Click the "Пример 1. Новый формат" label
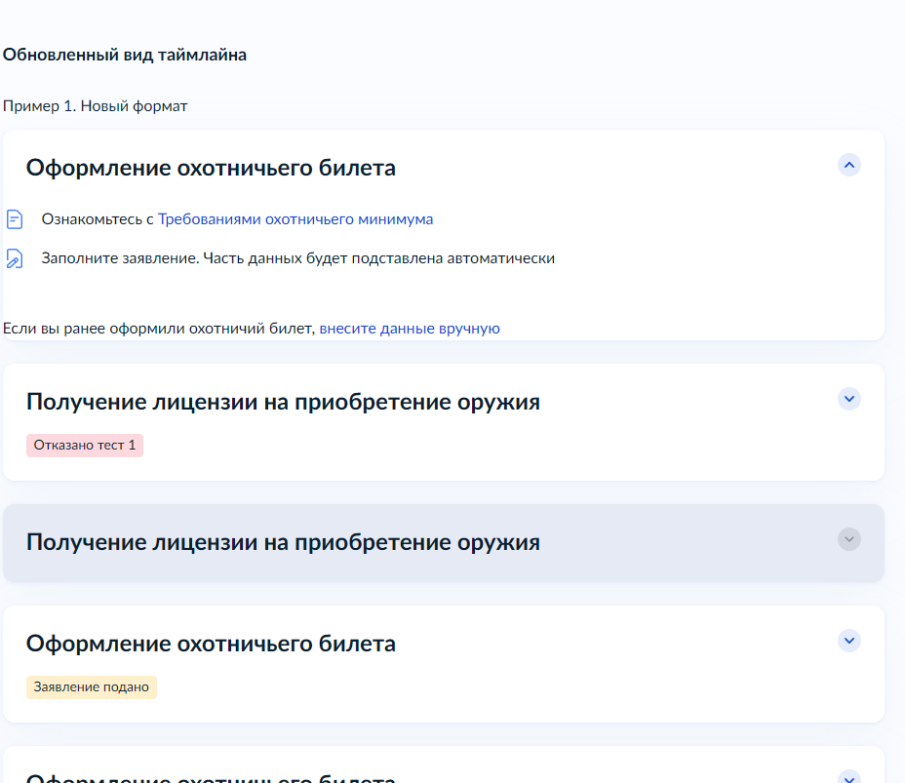905x783 pixels. [x=96, y=105]
